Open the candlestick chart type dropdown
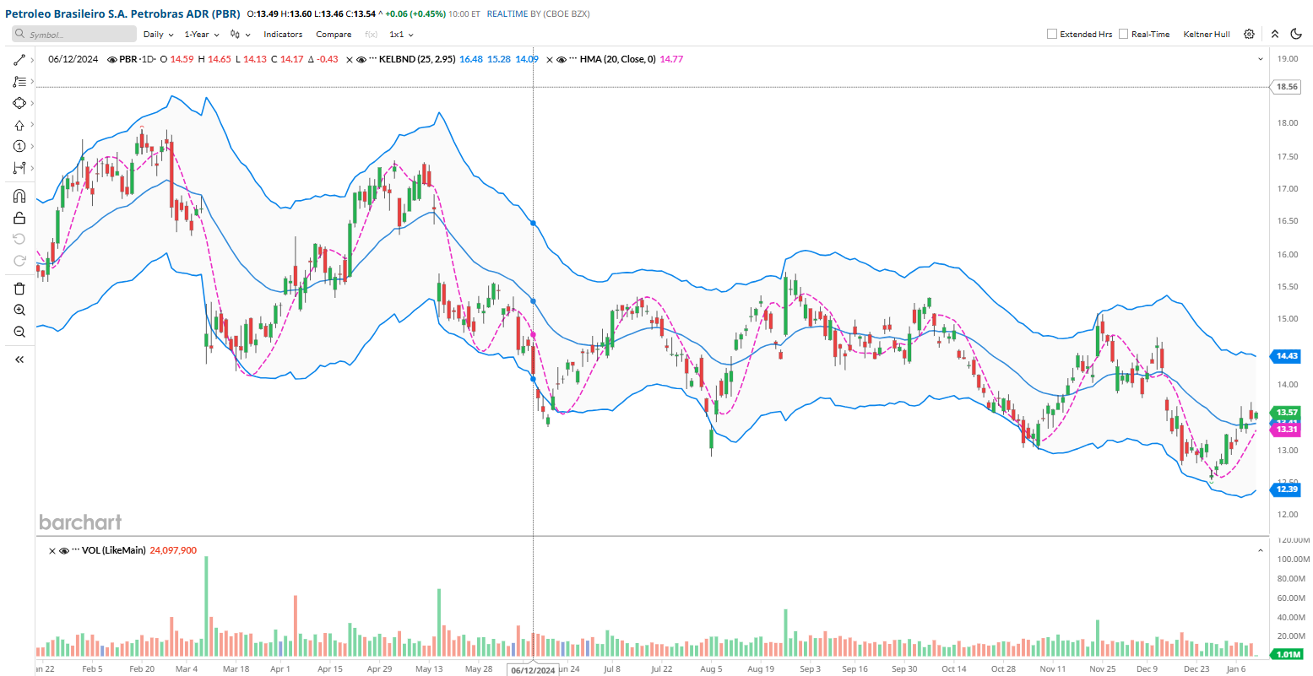 (240, 35)
